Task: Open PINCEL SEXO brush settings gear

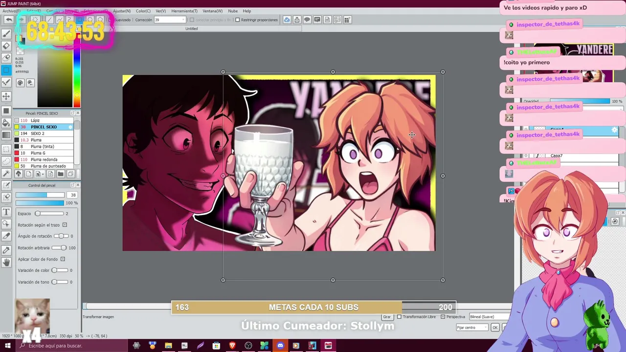Action: [70, 127]
